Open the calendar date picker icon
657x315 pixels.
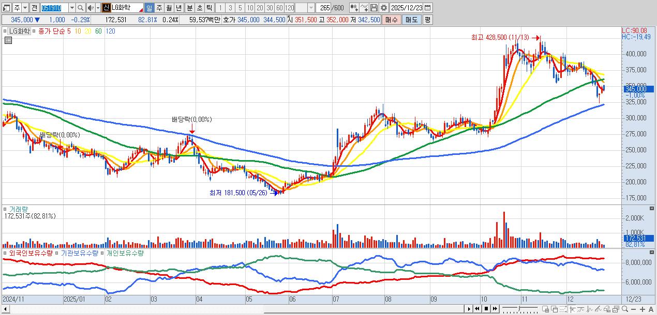[x=427, y=8]
